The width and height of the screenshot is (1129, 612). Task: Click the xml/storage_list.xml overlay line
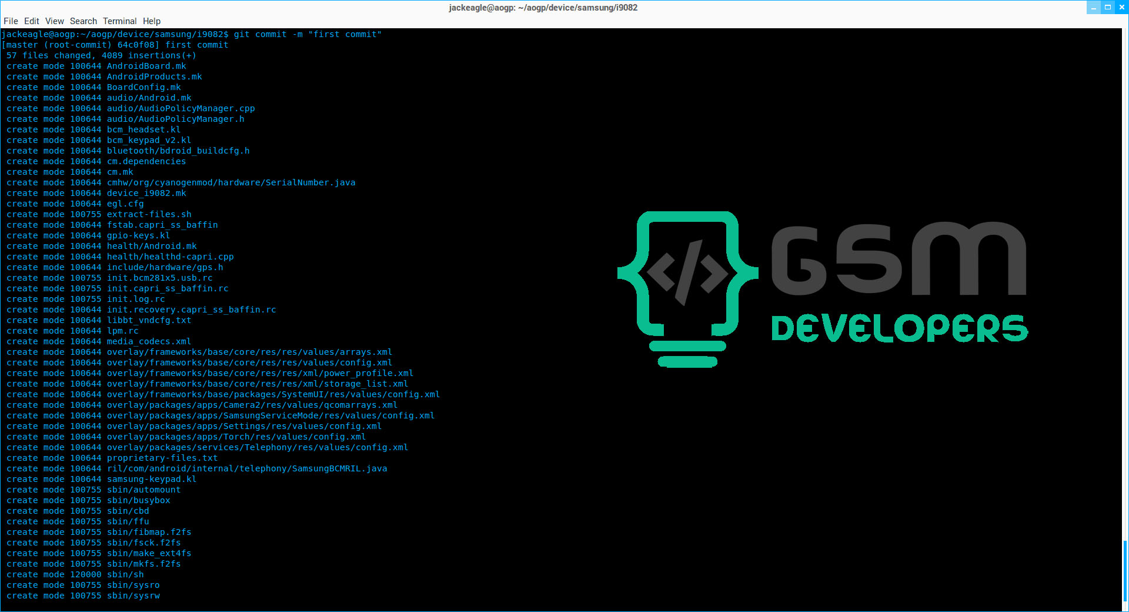click(x=207, y=384)
